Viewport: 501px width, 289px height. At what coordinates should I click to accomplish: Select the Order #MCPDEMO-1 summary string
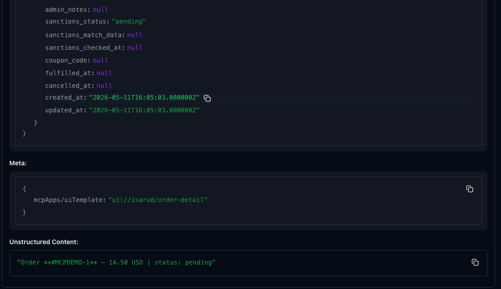(x=117, y=262)
